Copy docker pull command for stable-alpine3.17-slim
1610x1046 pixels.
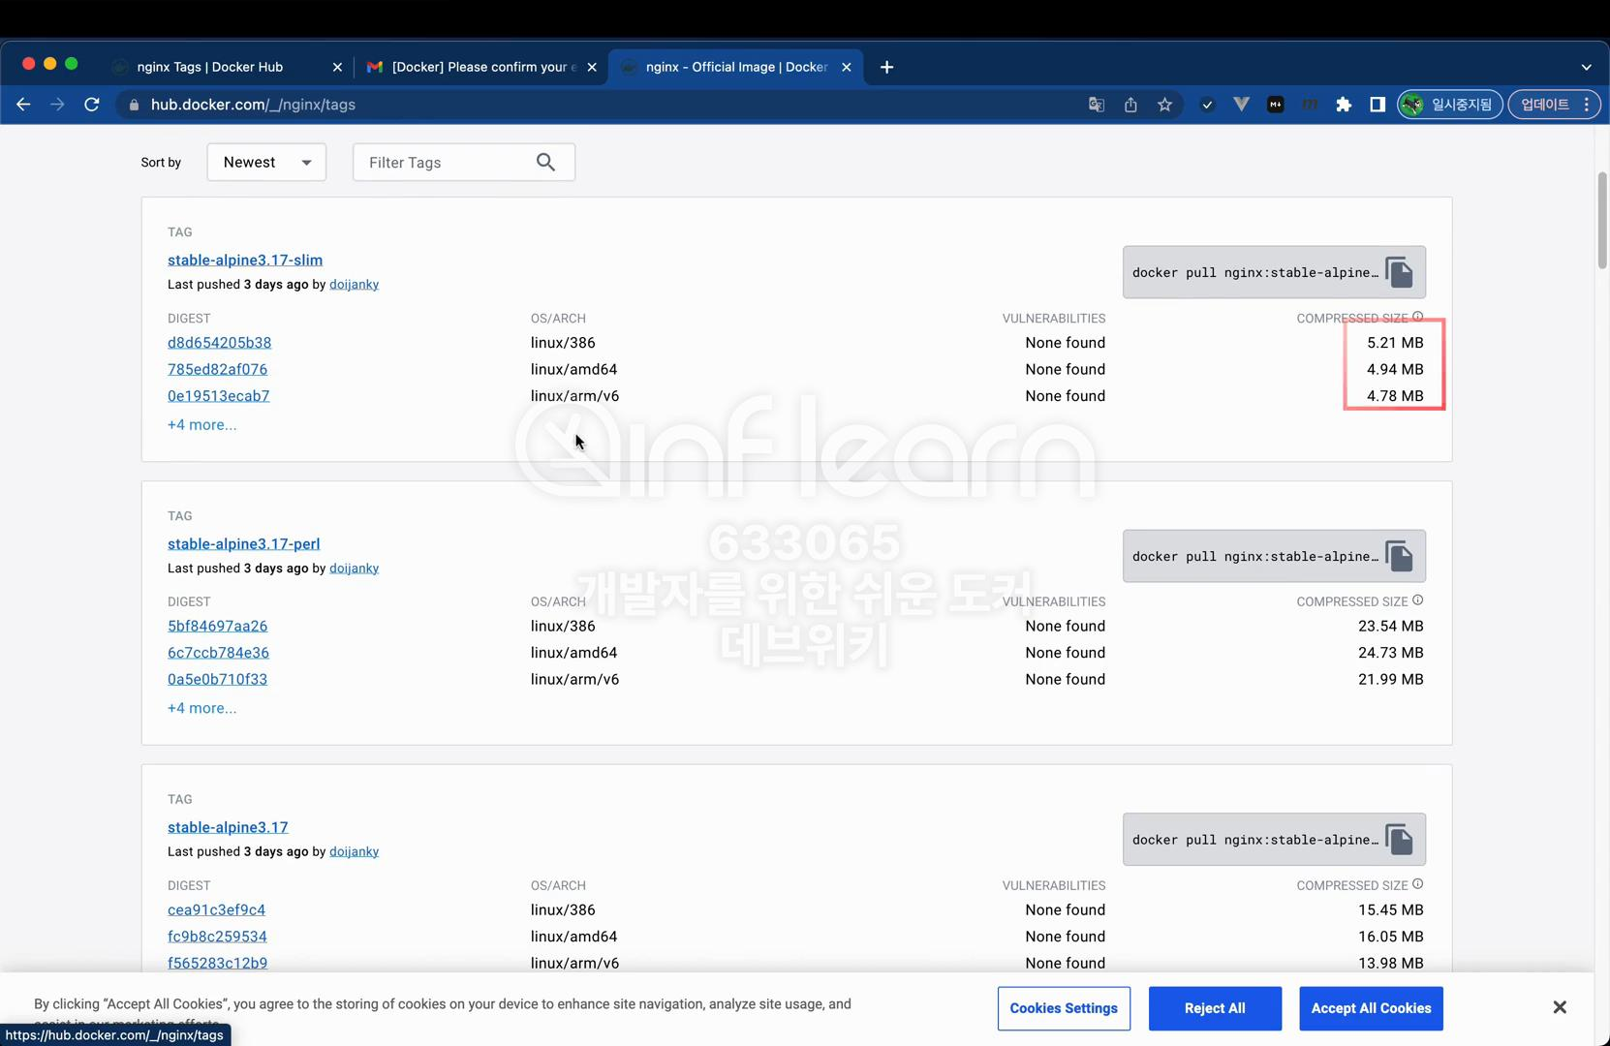[1399, 272]
